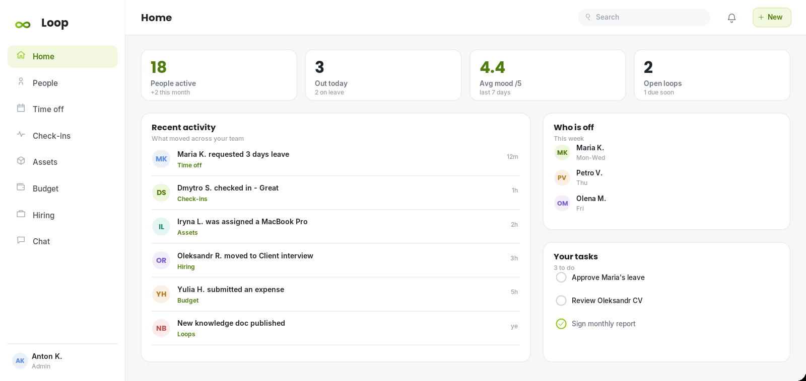Click the Chat speech bubble icon
806x381 pixels.
point(21,240)
